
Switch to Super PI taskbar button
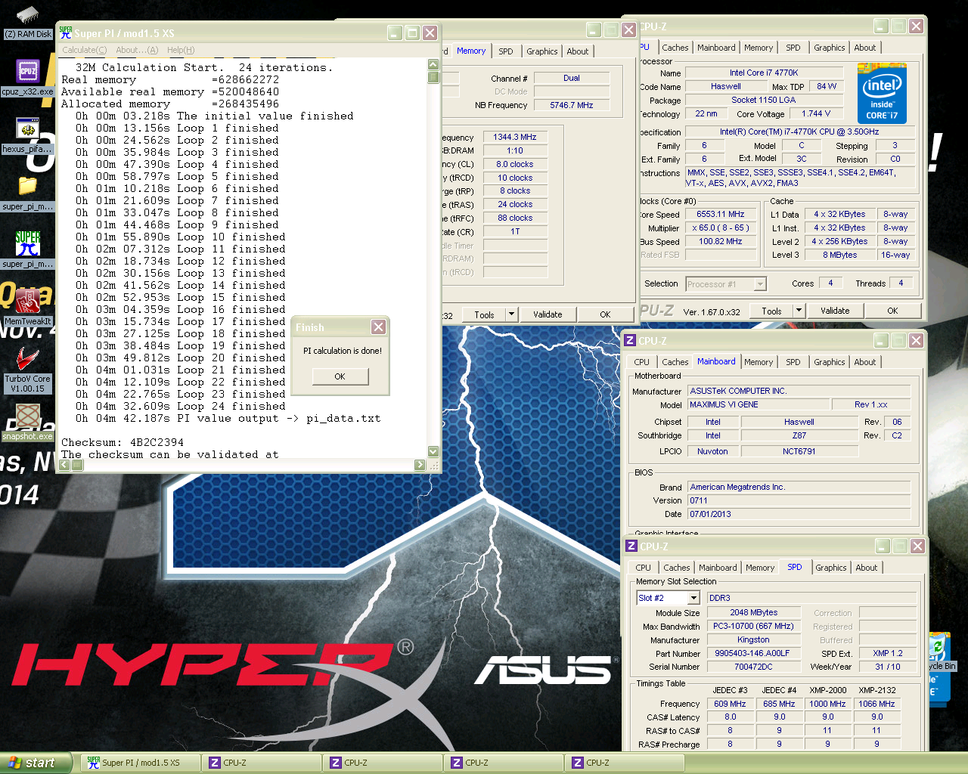140,763
